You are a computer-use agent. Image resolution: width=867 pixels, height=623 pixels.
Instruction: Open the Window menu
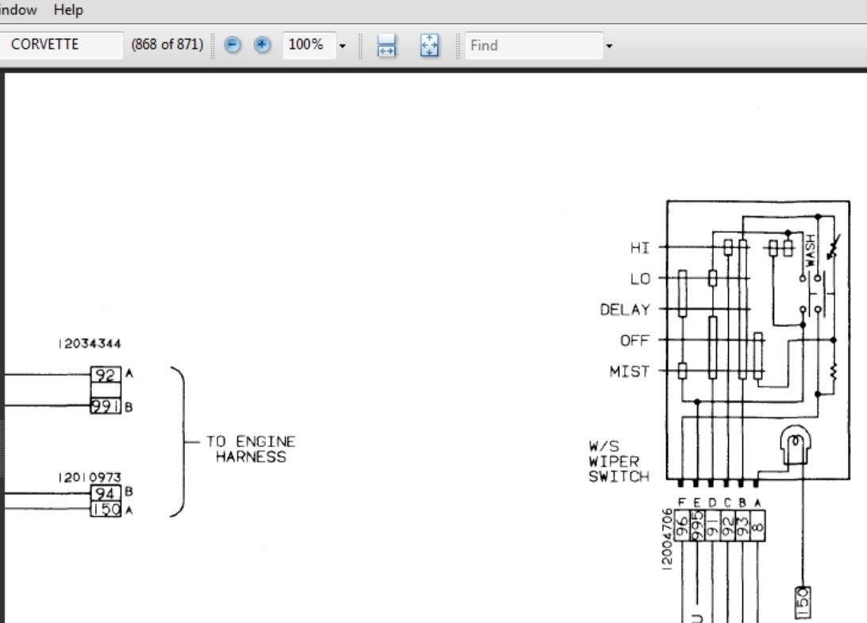[x=18, y=10]
